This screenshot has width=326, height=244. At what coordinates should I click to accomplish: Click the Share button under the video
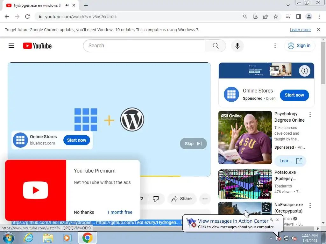pyautogui.click(x=181, y=199)
